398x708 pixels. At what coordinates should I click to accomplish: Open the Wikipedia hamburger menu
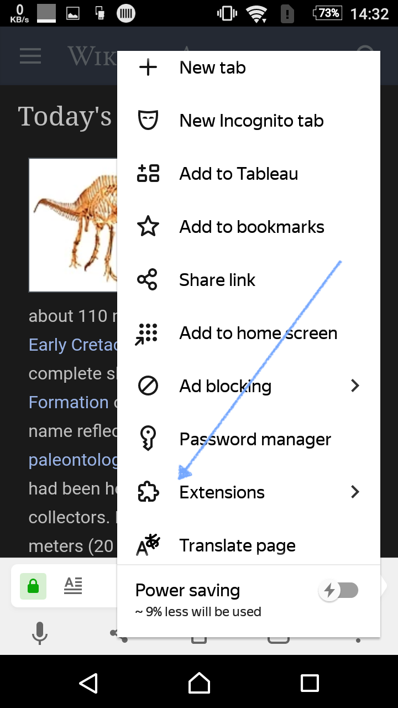pyautogui.click(x=30, y=56)
